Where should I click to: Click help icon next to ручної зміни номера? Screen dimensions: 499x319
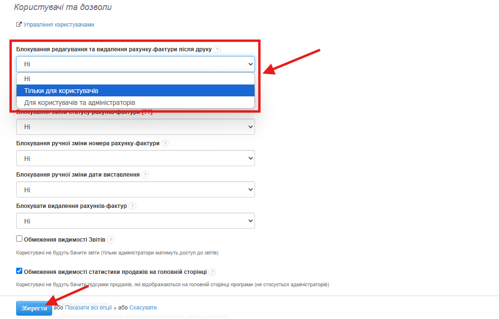pyautogui.click(x=165, y=143)
